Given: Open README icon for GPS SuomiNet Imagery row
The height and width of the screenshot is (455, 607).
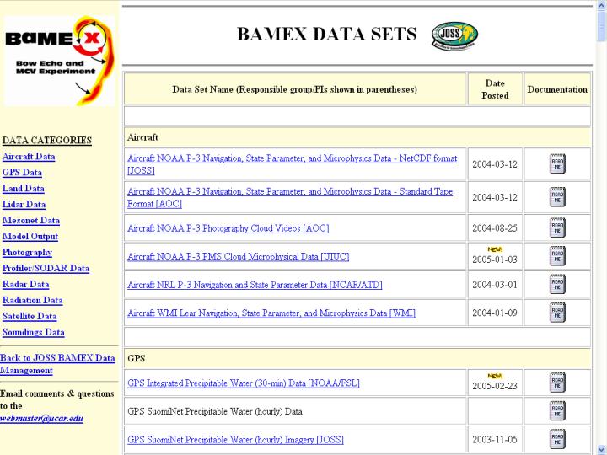Looking at the screenshot, I should tap(557, 439).
